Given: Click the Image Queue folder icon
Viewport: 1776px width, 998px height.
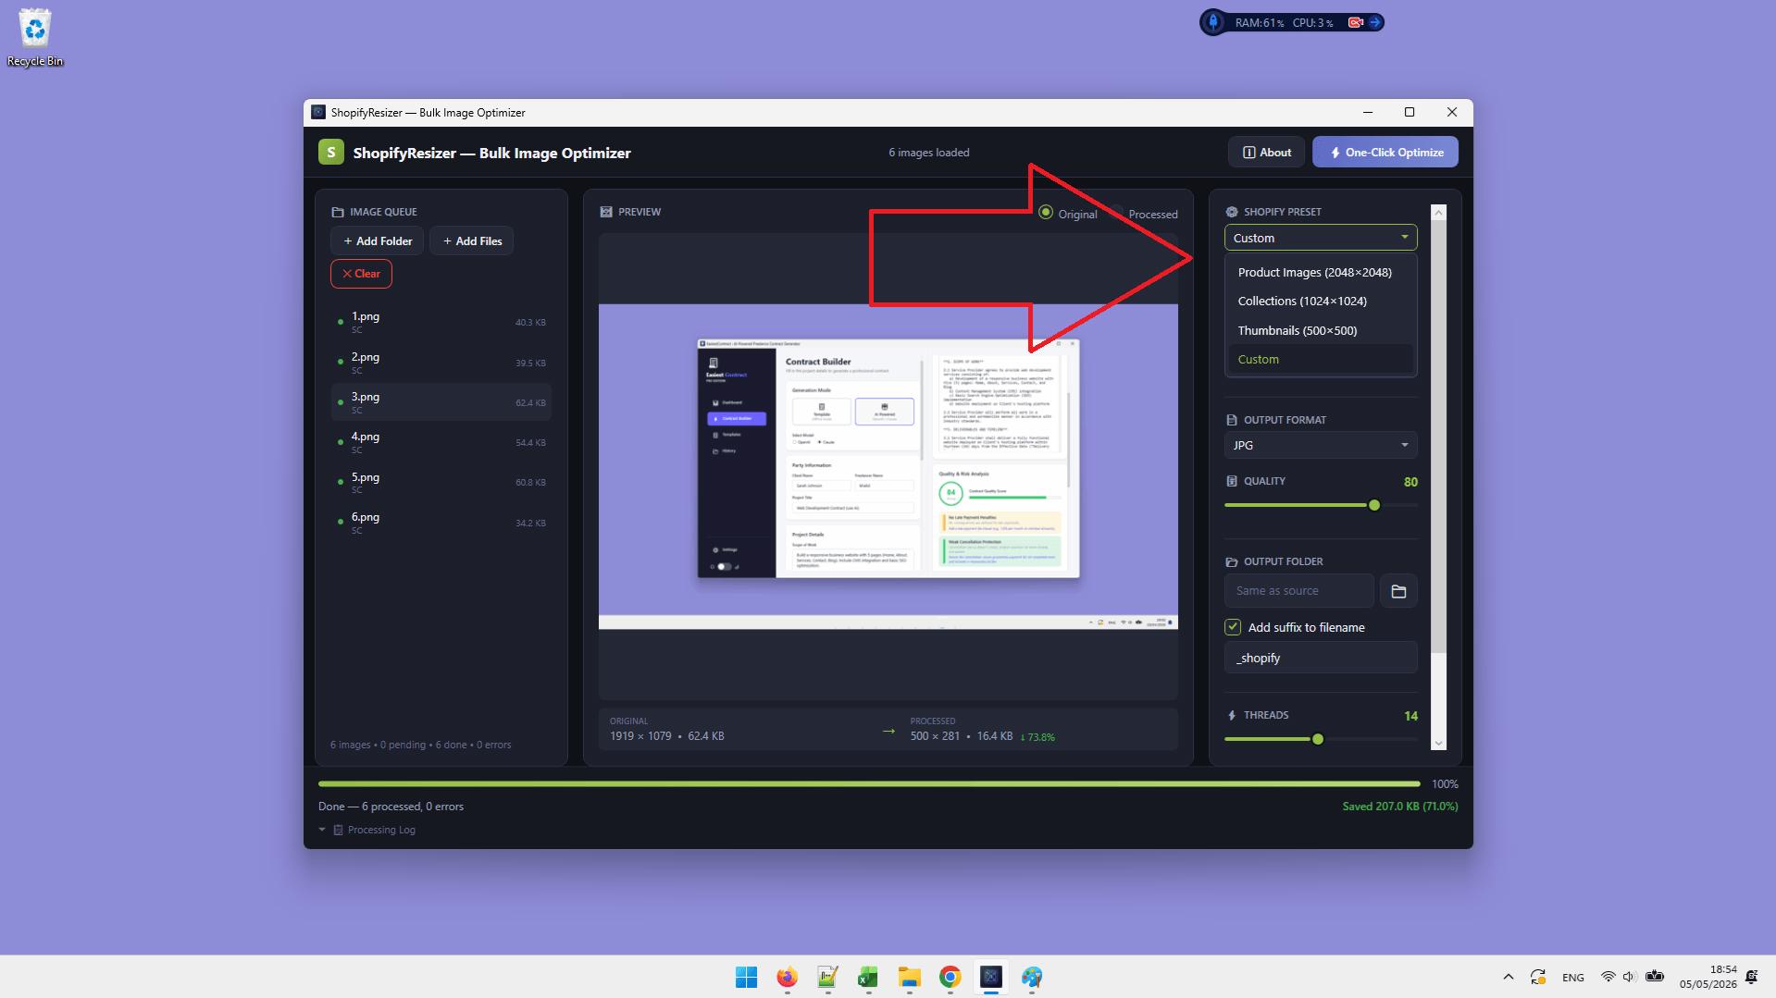Looking at the screenshot, I should pyautogui.click(x=338, y=212).
